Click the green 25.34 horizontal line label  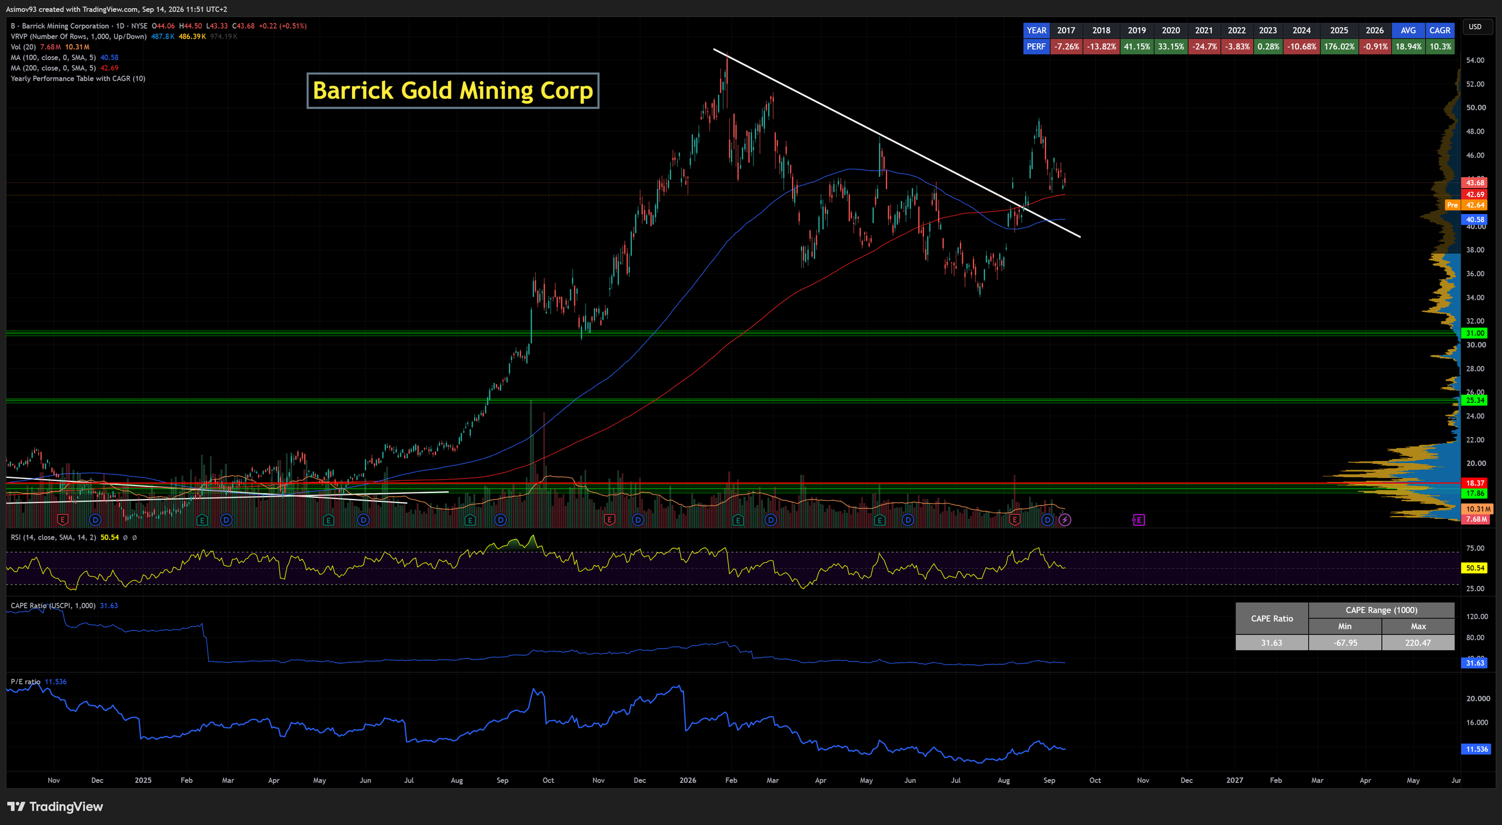tap(1475, 400)
